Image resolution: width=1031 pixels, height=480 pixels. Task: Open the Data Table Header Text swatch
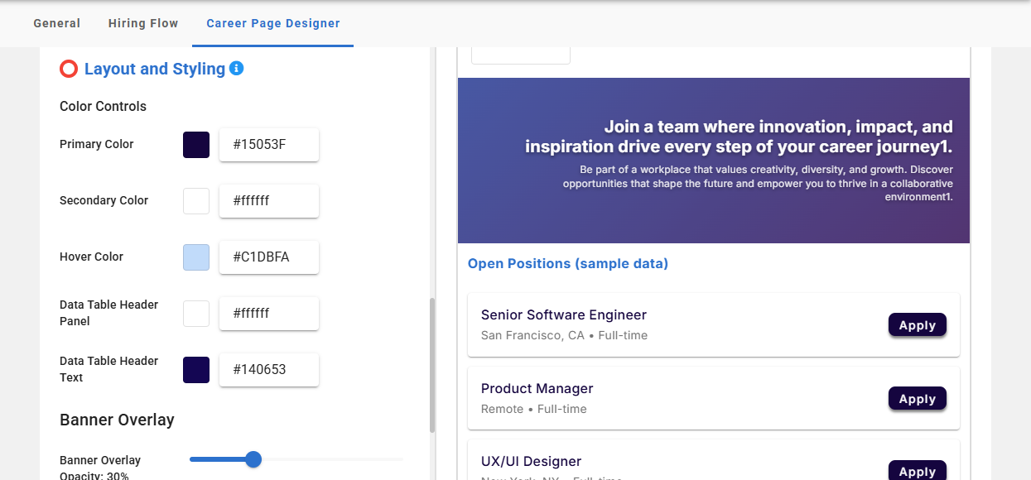click(196, 370)
